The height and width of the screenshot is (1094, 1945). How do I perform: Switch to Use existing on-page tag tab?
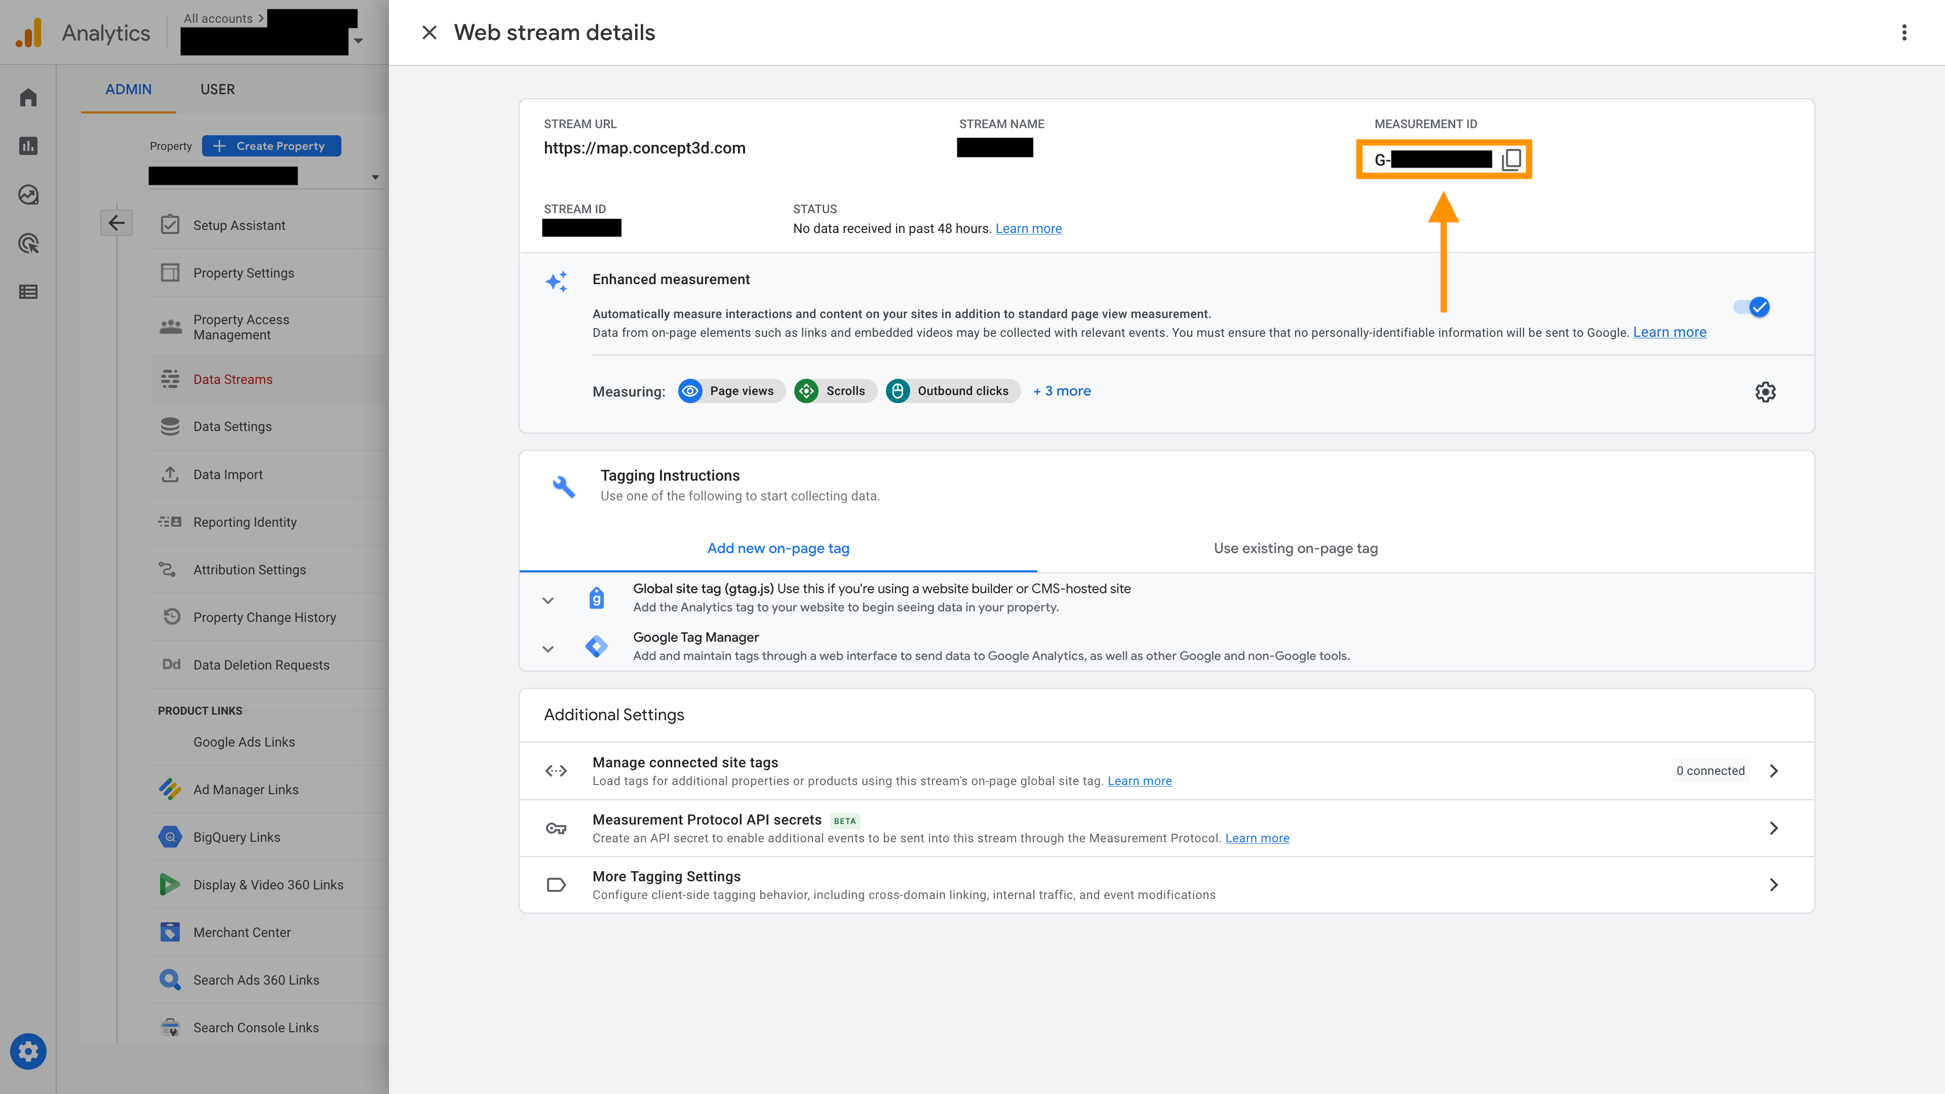1295,548
